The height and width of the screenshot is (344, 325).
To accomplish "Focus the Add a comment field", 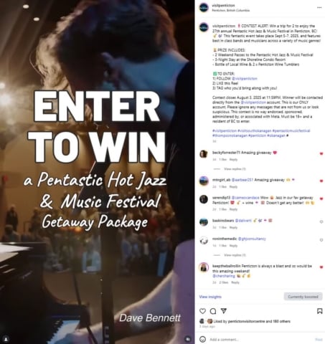I will [260, 340].
